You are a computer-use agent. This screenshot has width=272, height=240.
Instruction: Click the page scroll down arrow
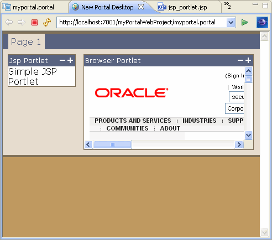click(x=264, y=232)
